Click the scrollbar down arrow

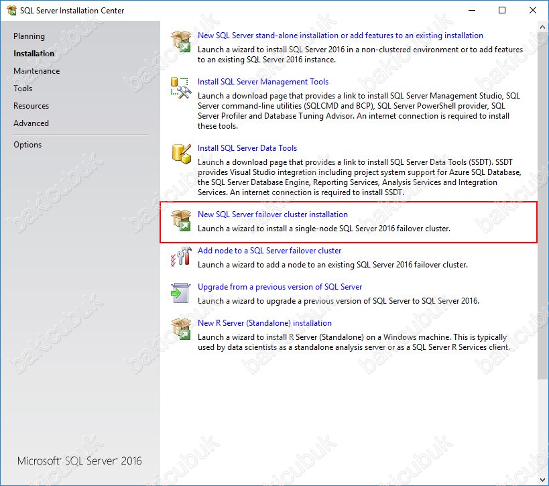[543, 479]
